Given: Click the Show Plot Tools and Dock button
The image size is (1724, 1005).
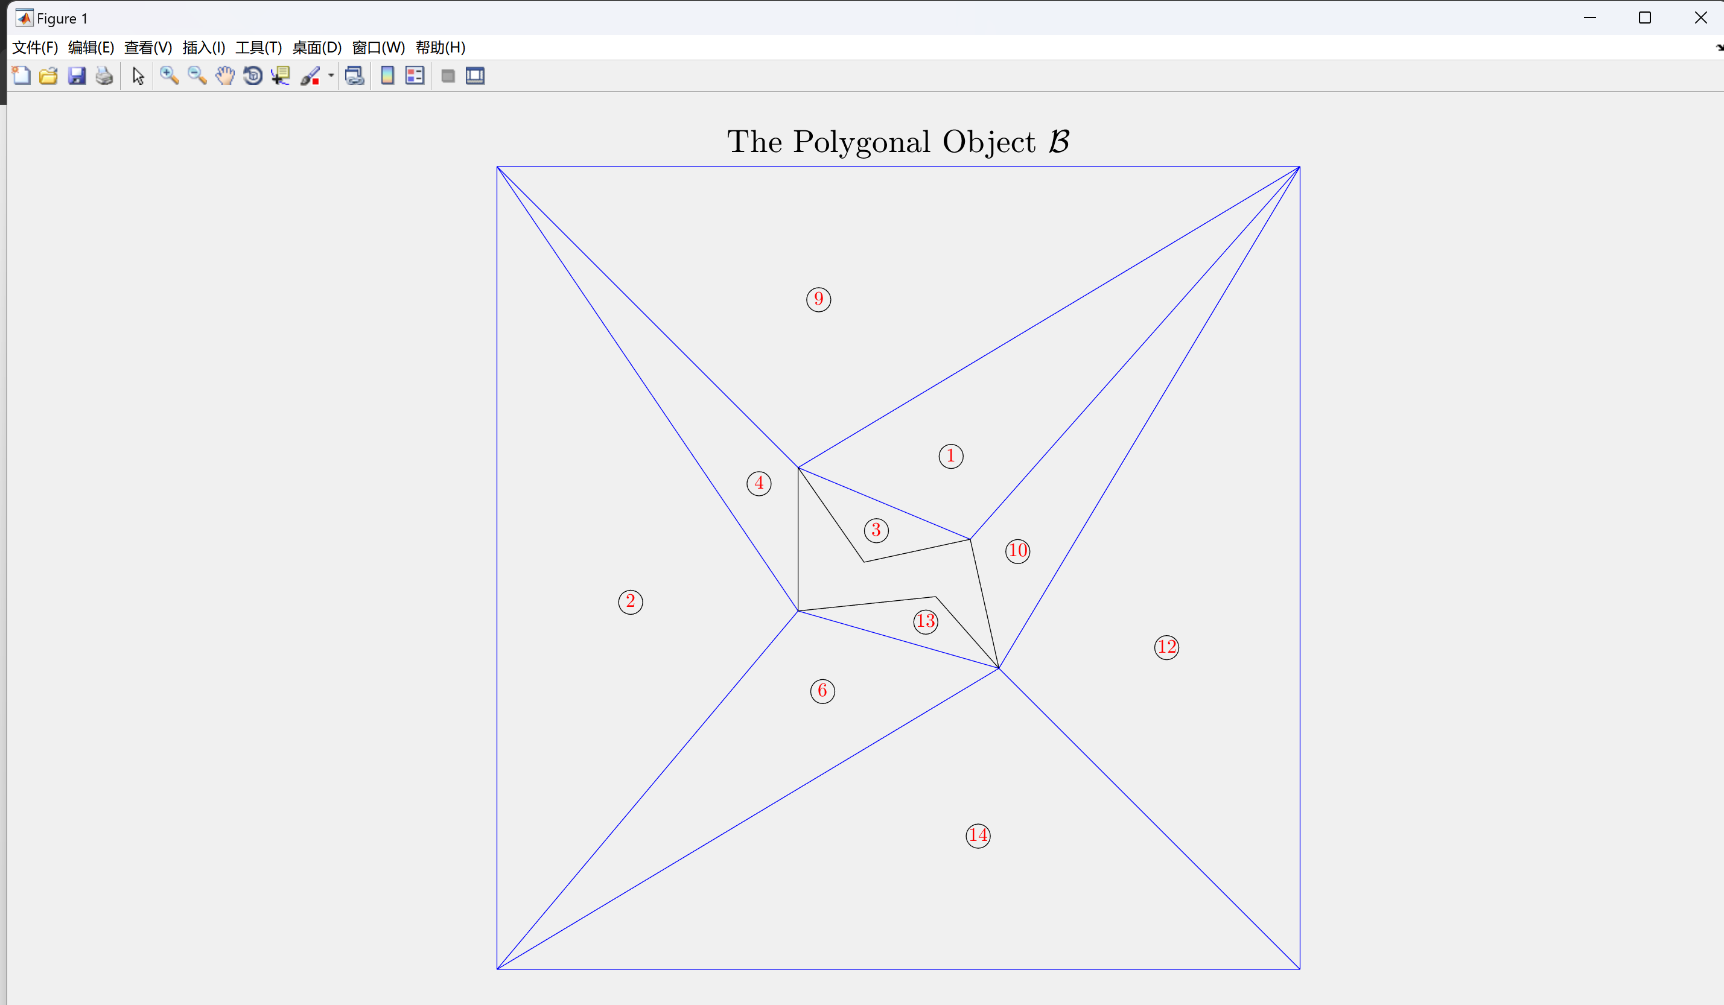Looking at the screenshot, I should coord(476,76).
